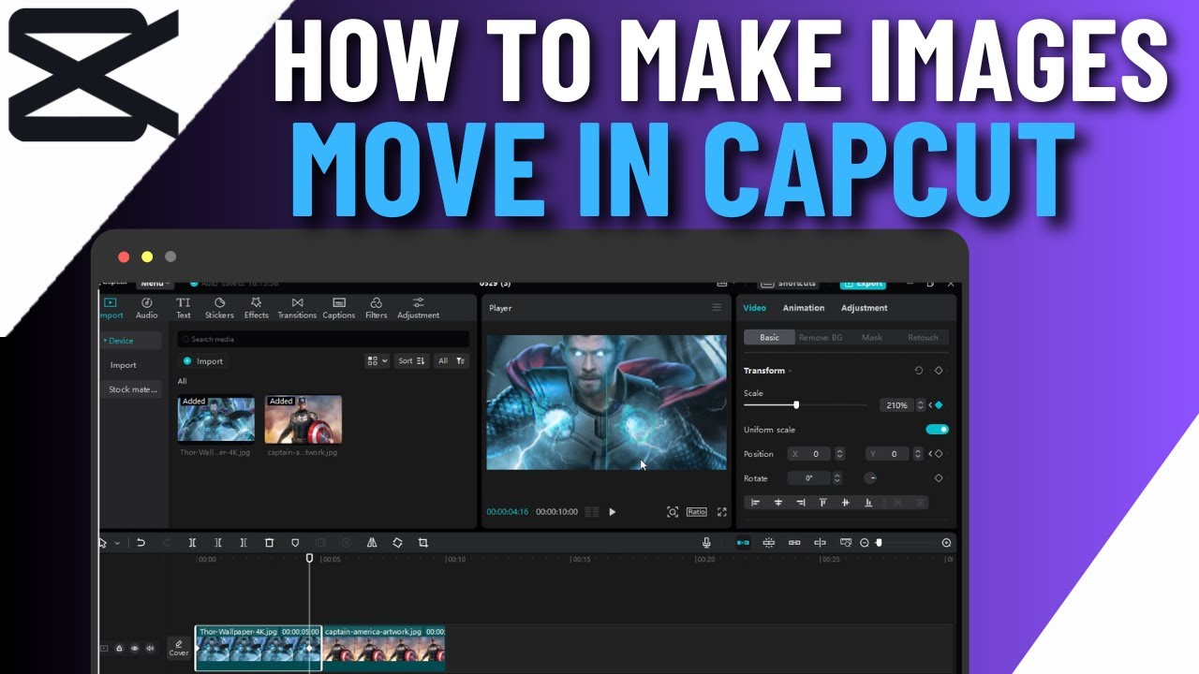The image size is (1199, 674).
Task: Open the Filters panel
Action: [377, 308]
